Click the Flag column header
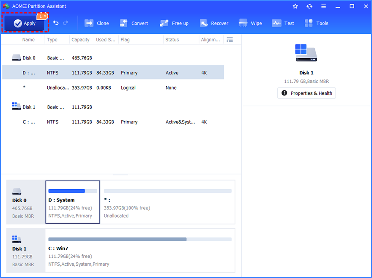Viewport: 372px width, 278px height. click(x=125, y=40)
